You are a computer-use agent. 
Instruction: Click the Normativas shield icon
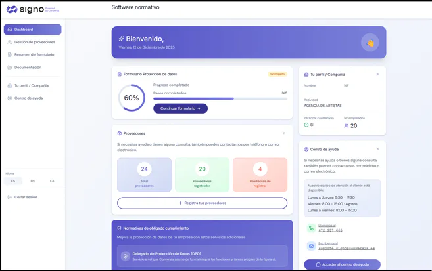119,228
